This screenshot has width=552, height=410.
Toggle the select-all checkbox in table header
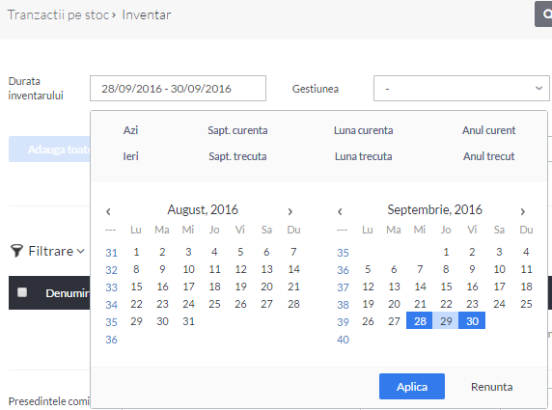tap(22, 292)
